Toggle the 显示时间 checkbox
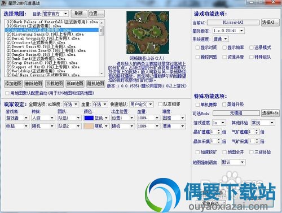282x213 pixels. 197,47
